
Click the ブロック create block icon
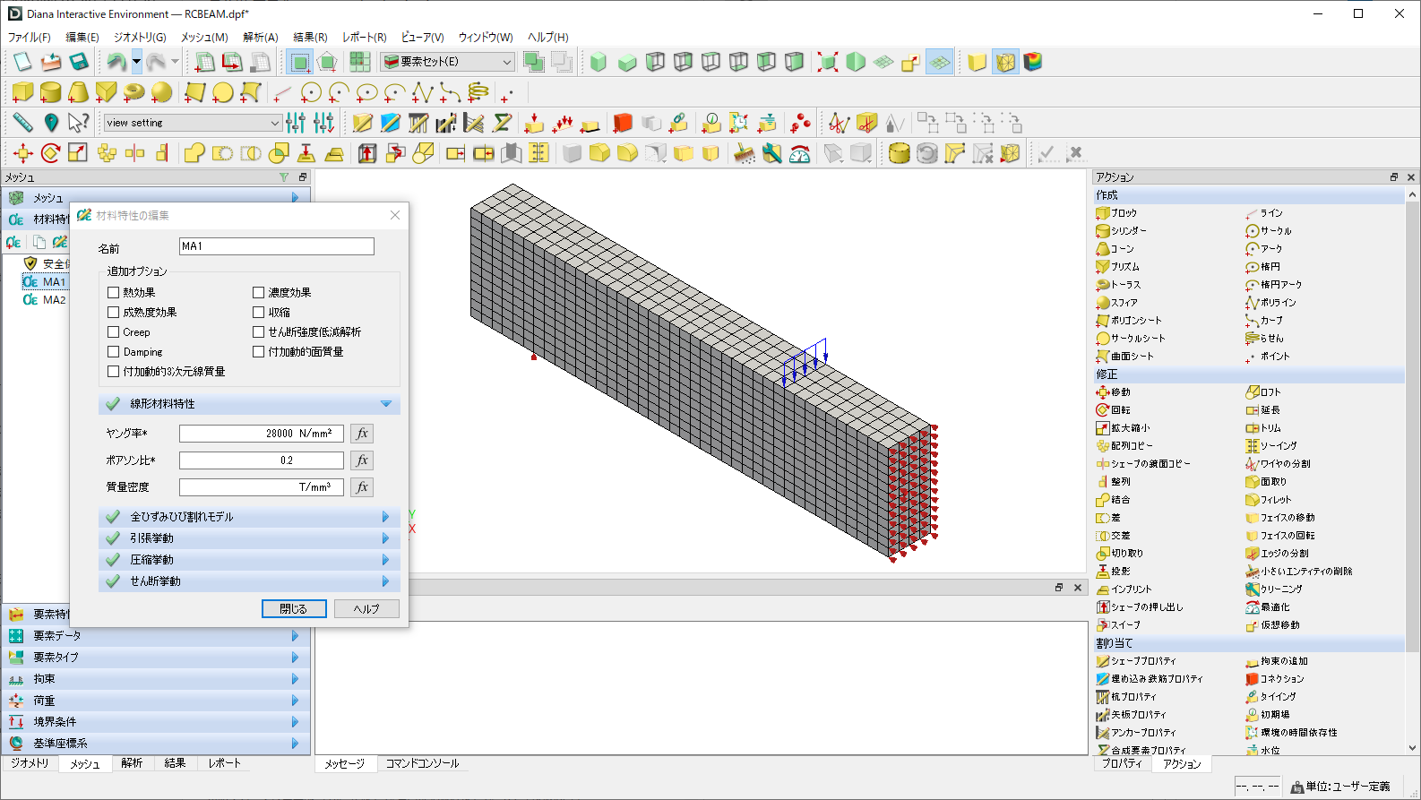1103,213
